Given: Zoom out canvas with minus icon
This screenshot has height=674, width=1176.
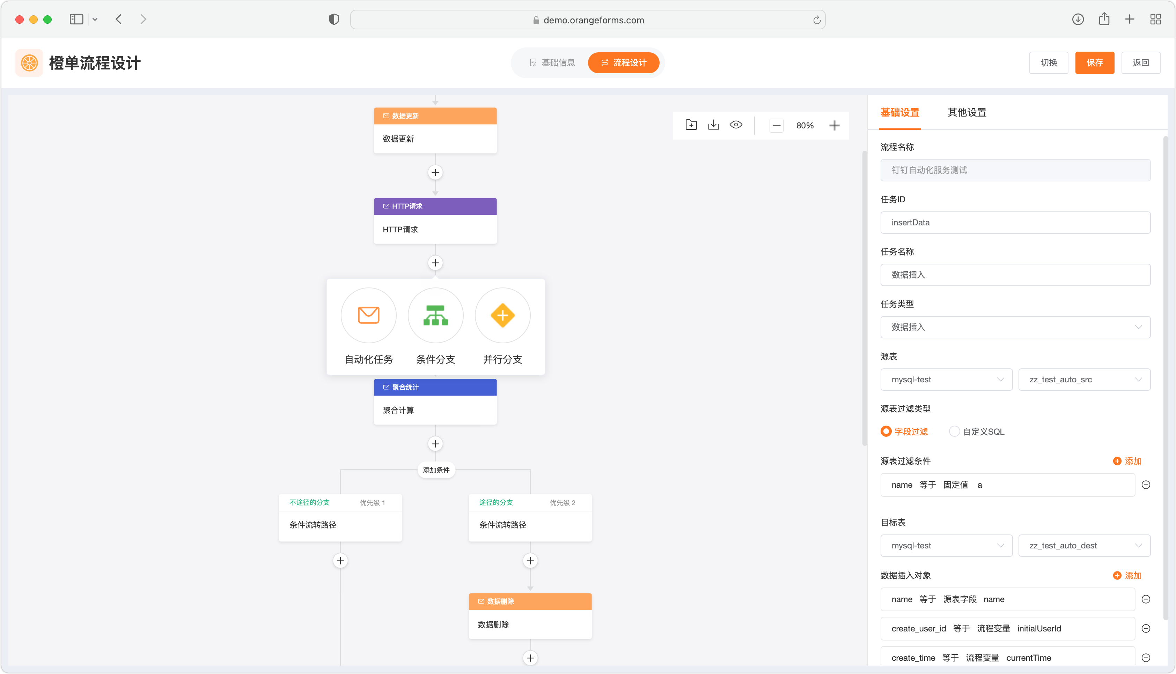Looking at the screenshot, I should click(x=776, y=126).
